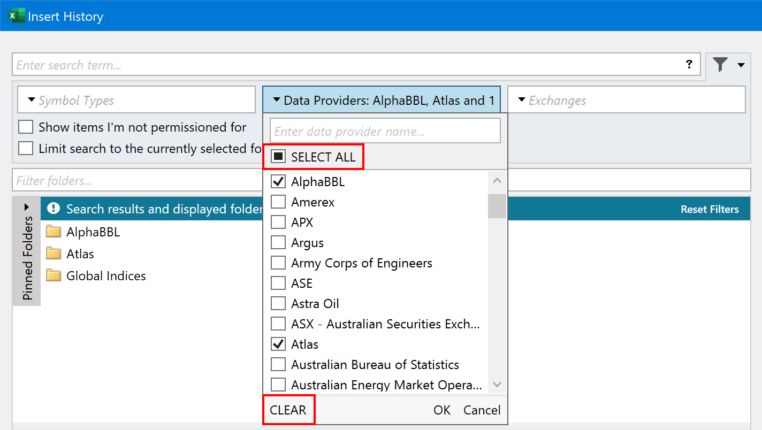Select the Global Indices folder label
The image size is (762, 430).
(x=106, y=276)
